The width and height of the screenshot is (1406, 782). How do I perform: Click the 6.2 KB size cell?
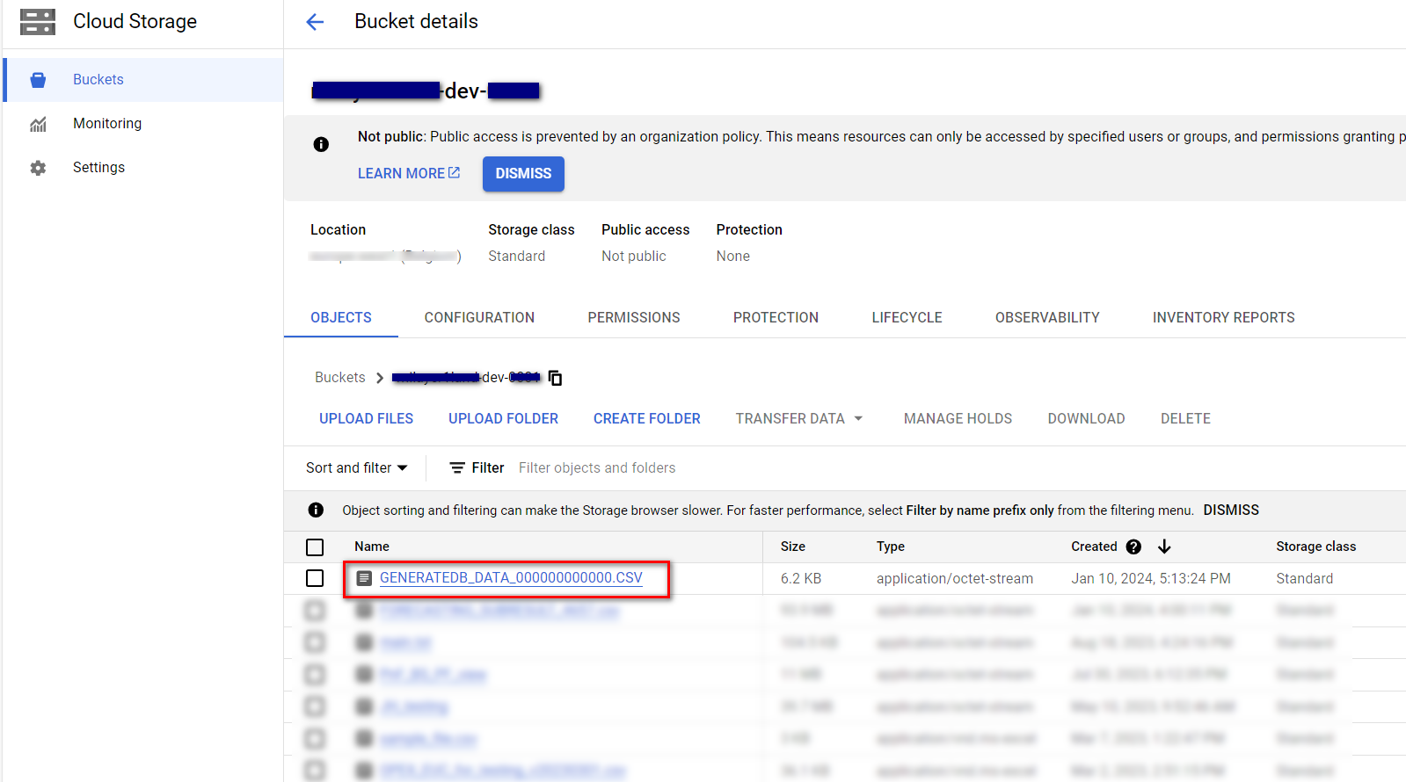[801, 579]
